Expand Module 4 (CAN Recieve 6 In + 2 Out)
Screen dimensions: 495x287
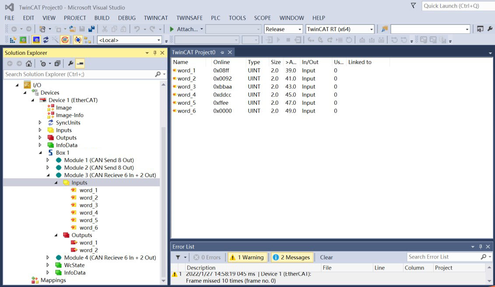pyautogui.click(x=48, y=258)
